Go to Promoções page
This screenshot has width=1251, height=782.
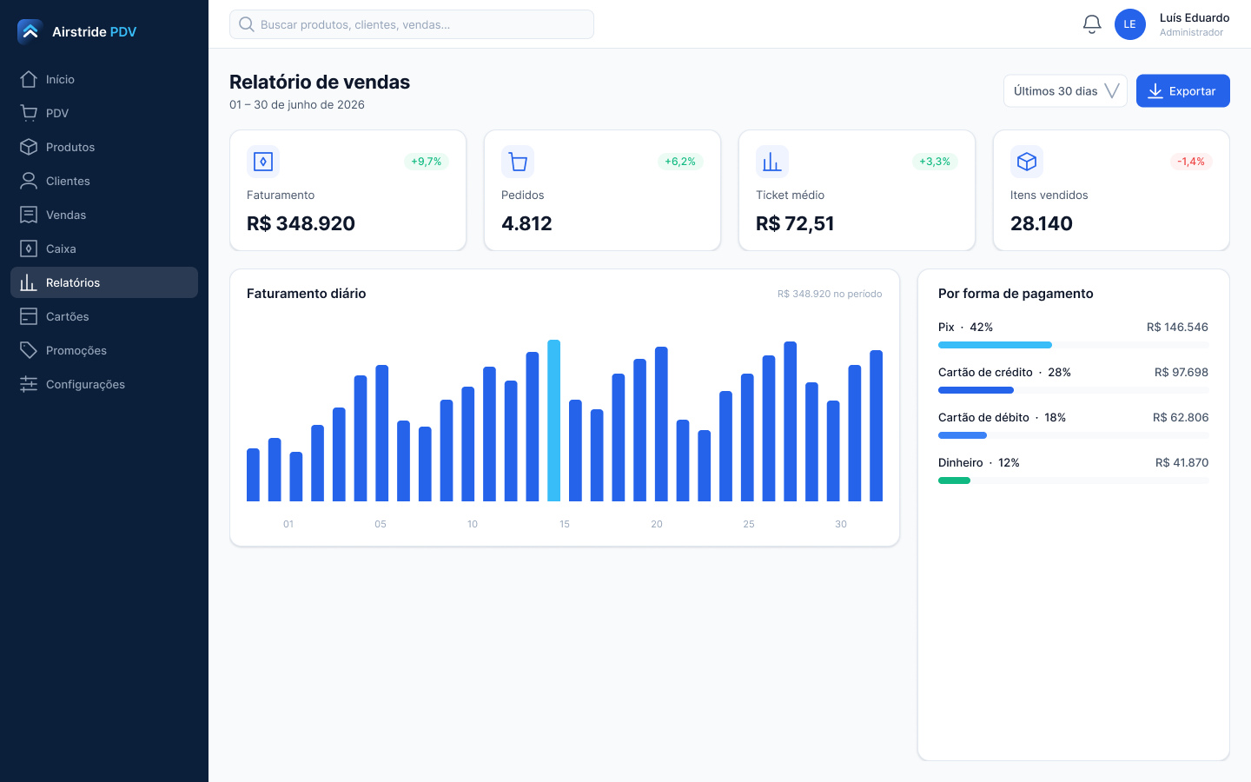[104, 350]
